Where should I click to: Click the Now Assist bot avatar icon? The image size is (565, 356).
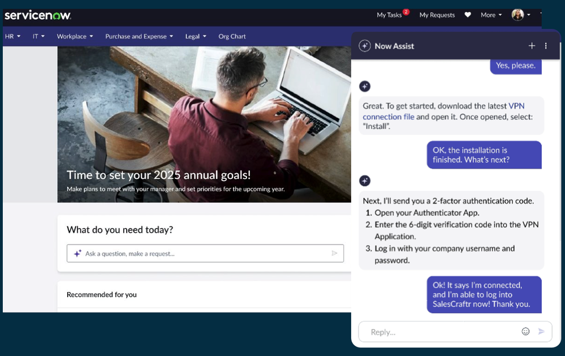(365, 86)
